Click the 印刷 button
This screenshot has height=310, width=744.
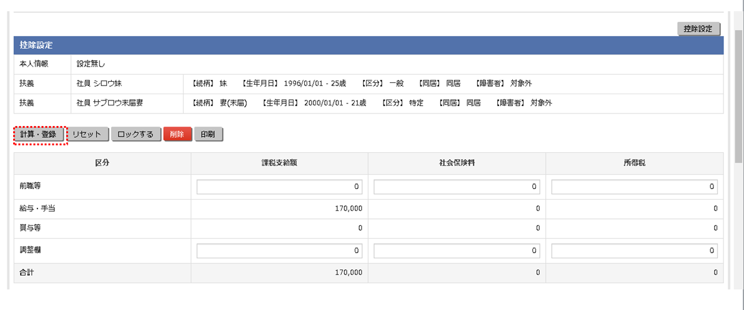point(208,134)
